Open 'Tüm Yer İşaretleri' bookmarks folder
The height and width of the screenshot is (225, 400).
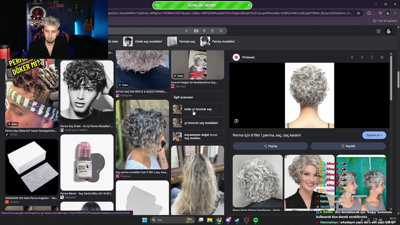(x=385, y=21)
